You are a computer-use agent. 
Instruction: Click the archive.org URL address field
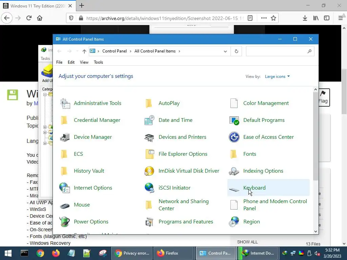[165, 18]
